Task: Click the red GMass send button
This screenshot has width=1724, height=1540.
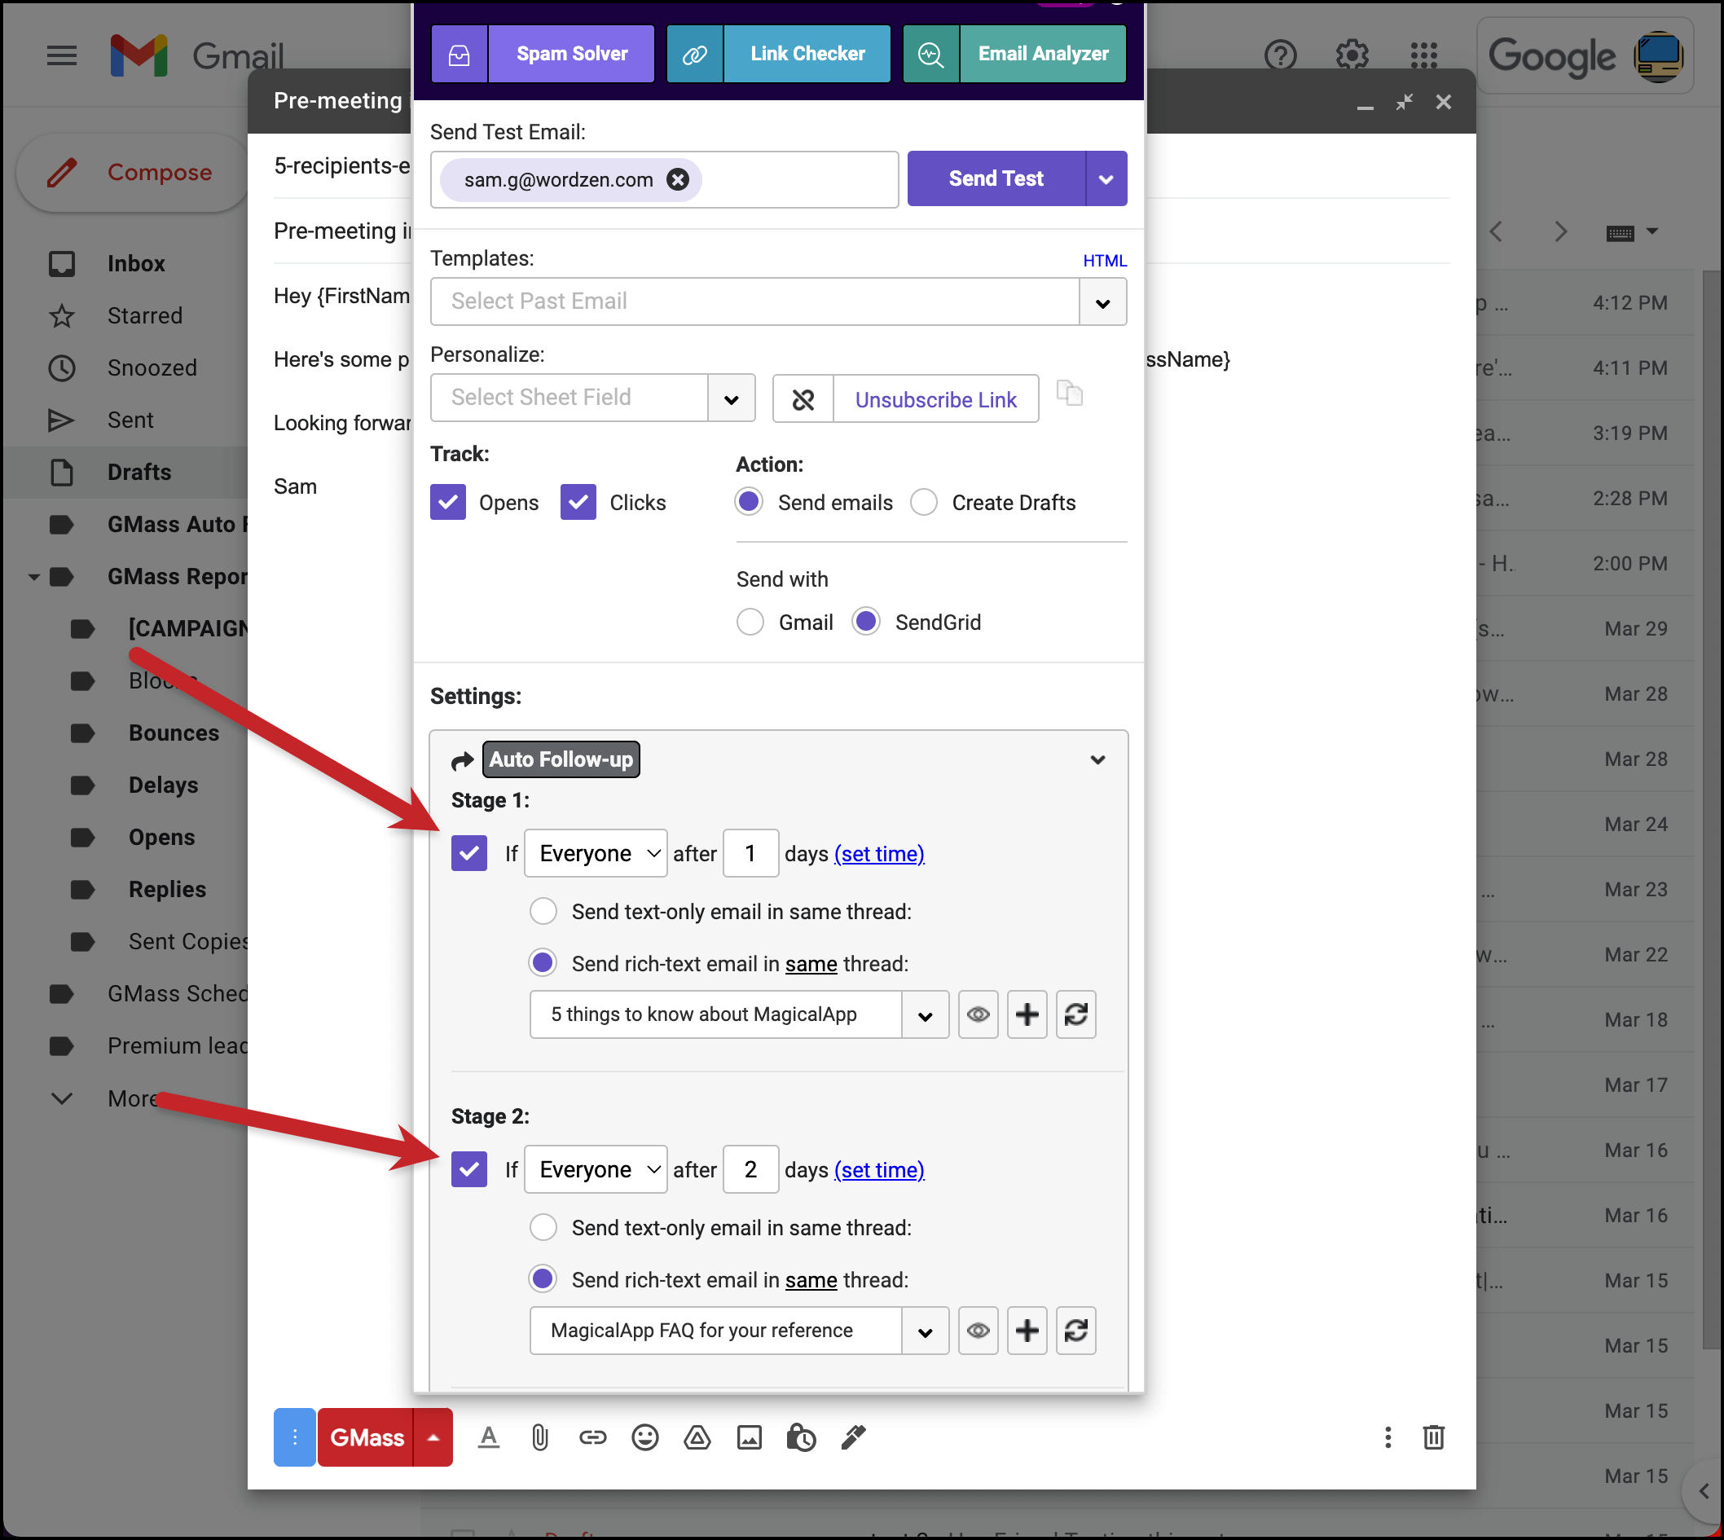Action: point(366,1438)
